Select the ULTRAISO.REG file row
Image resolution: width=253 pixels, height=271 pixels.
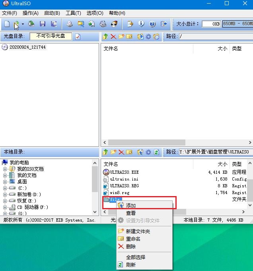[x=175, y=186]
